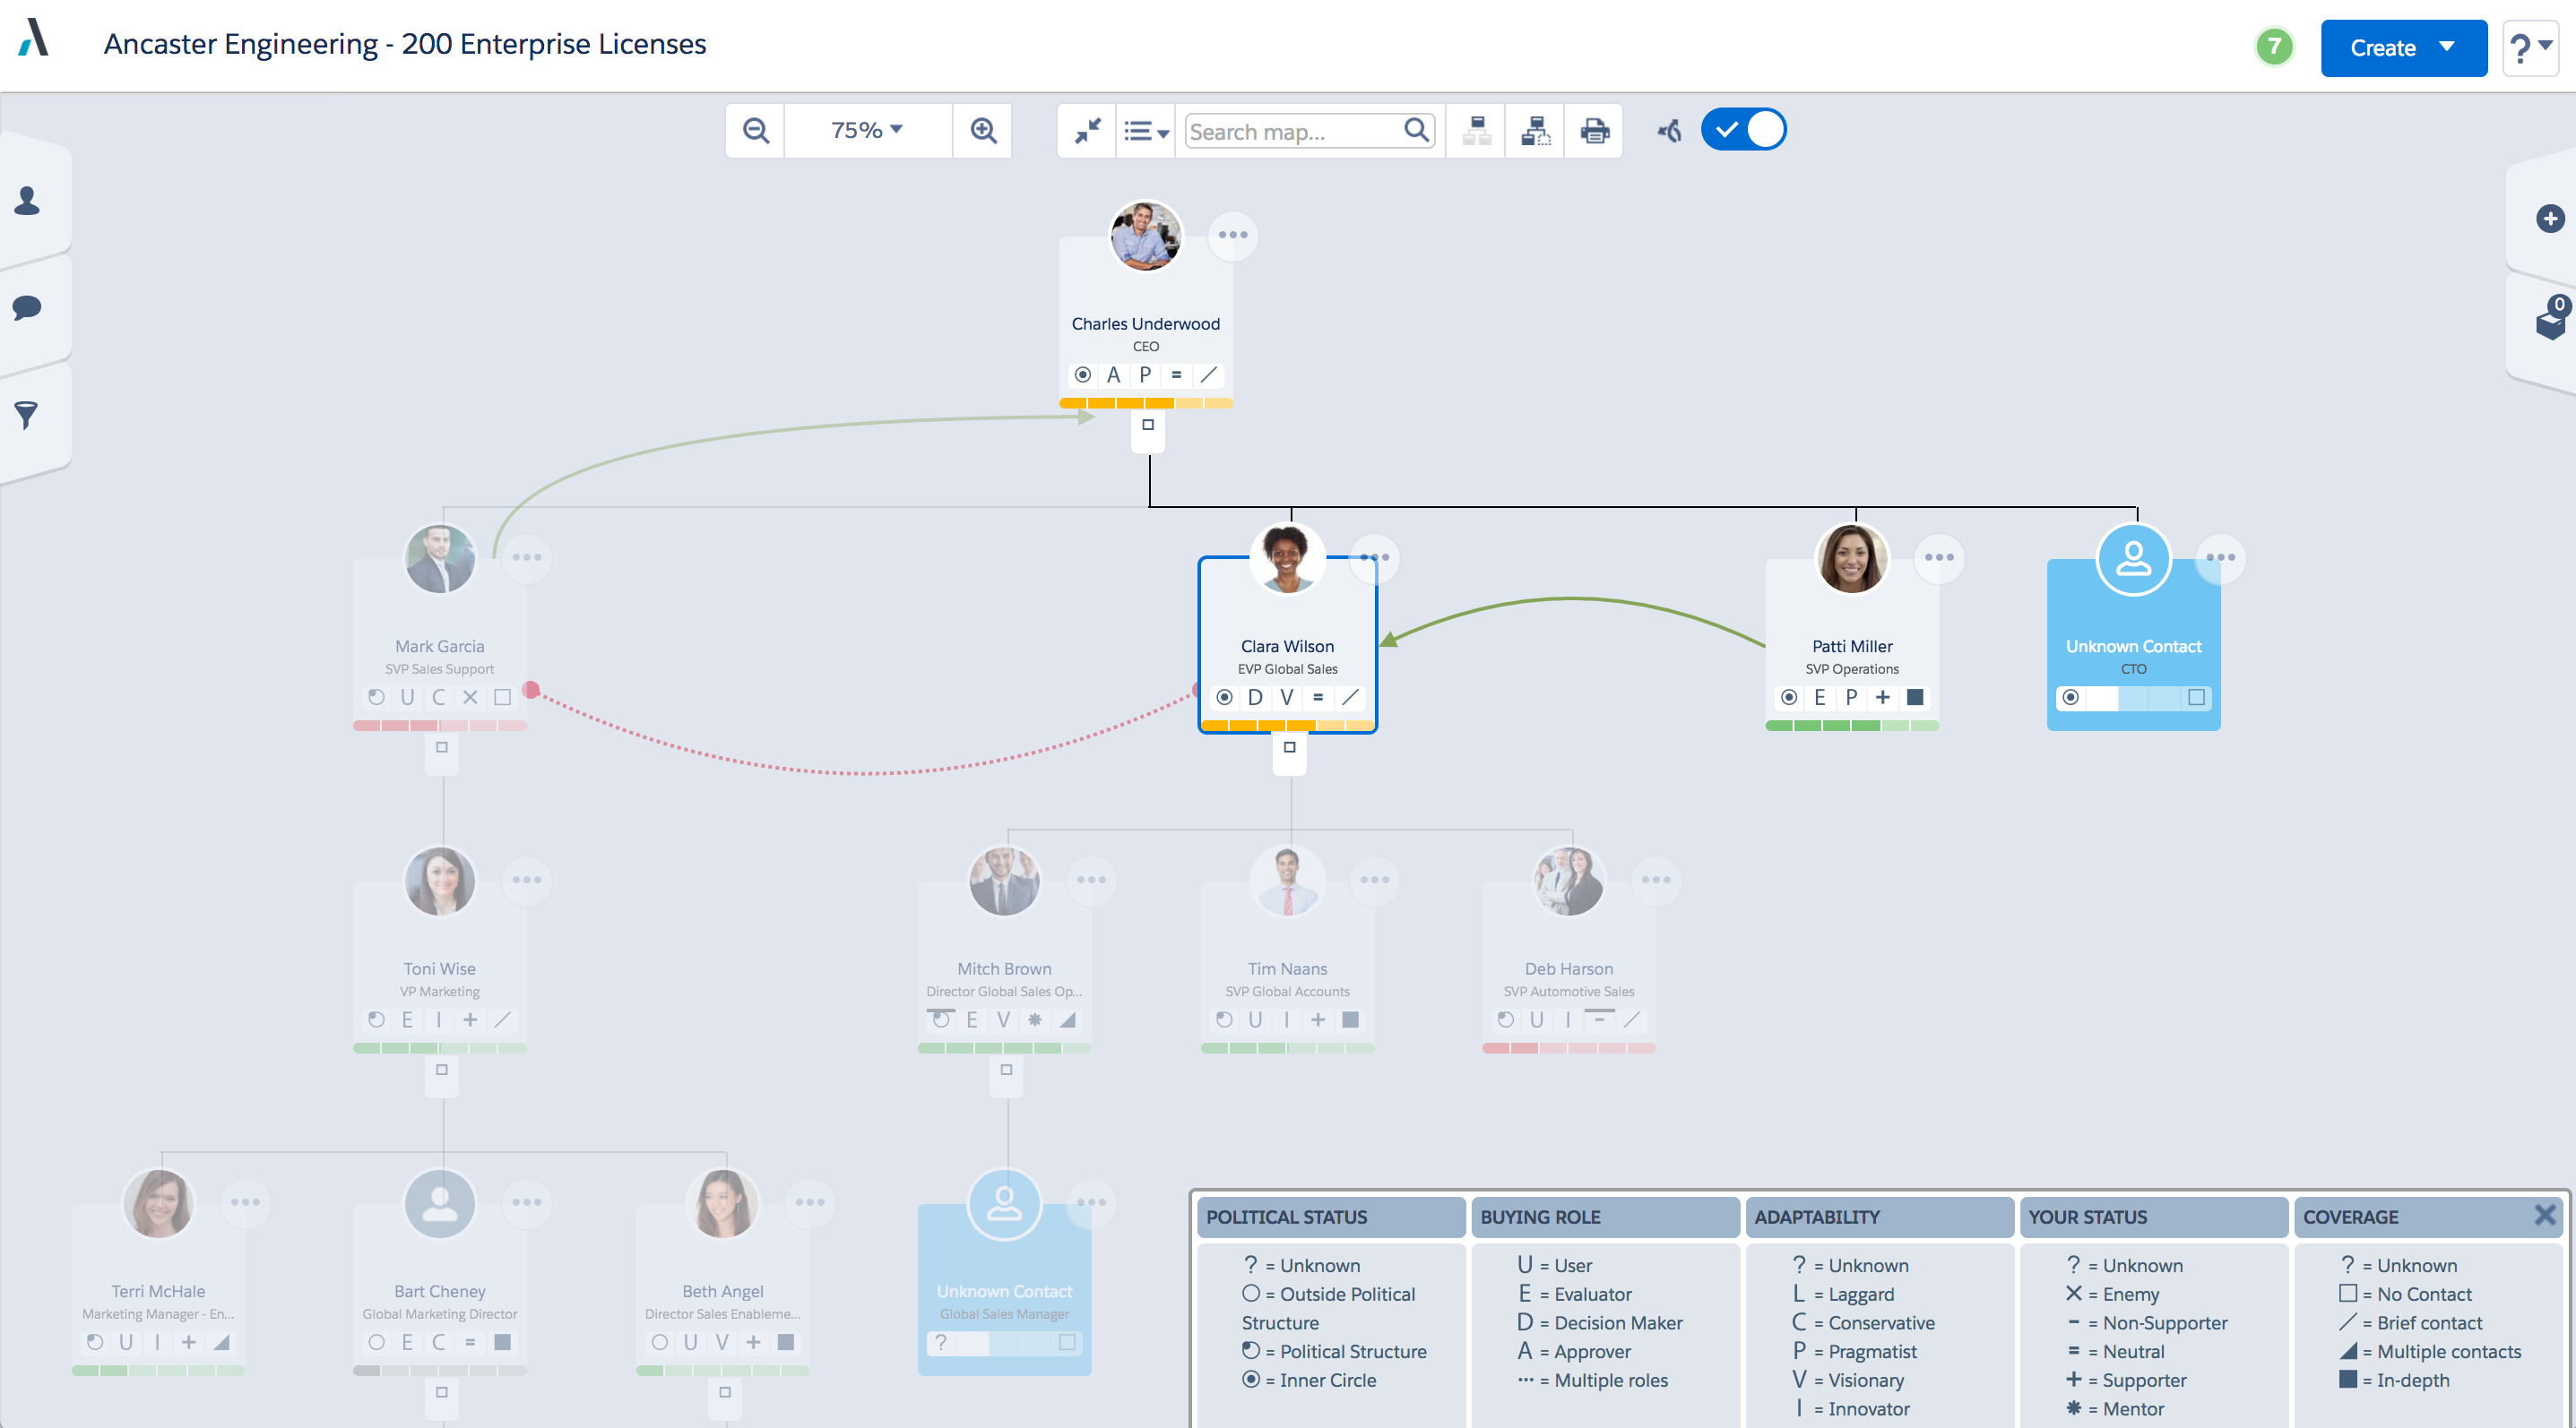Collapse reports under Charles Underwood node
Screen dimensions: 2576x1428
click(x=1148, y=426)
